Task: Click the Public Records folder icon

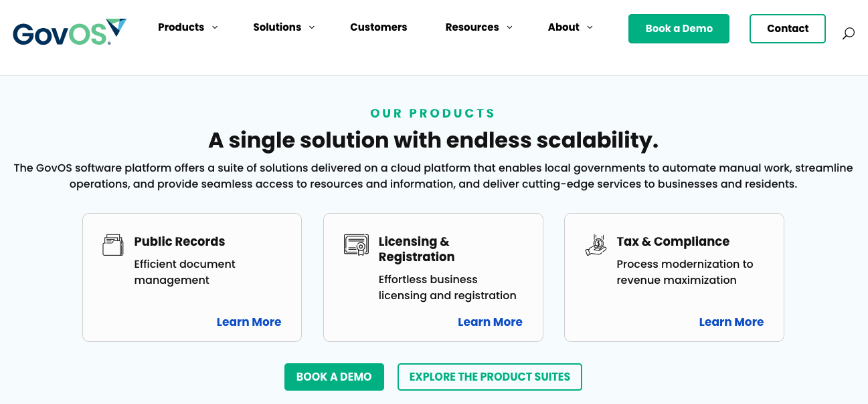Action: 113,245
